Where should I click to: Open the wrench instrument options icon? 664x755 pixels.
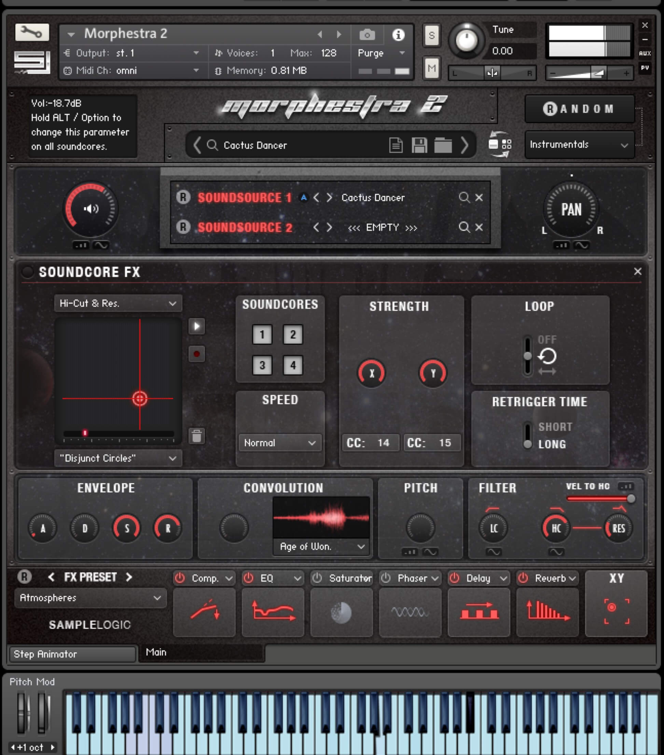point(32,32)
